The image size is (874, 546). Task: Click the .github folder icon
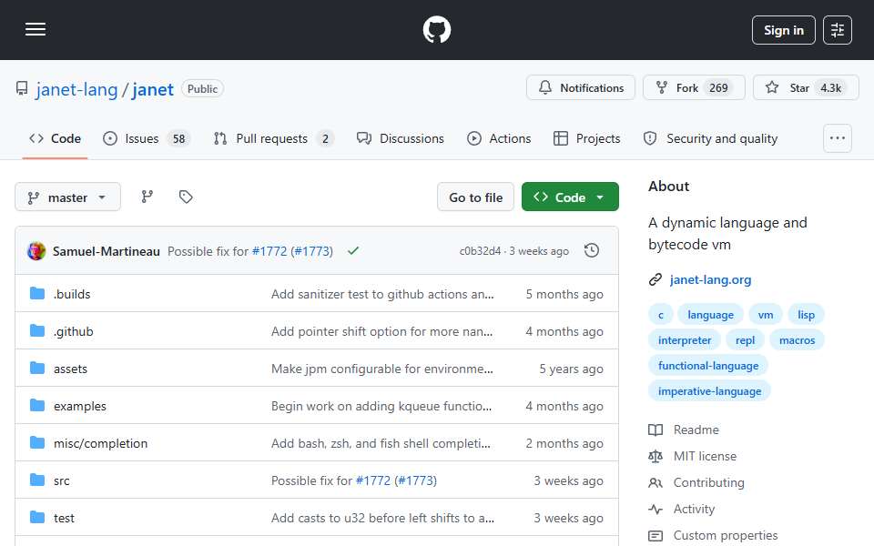tap(36, 331)
